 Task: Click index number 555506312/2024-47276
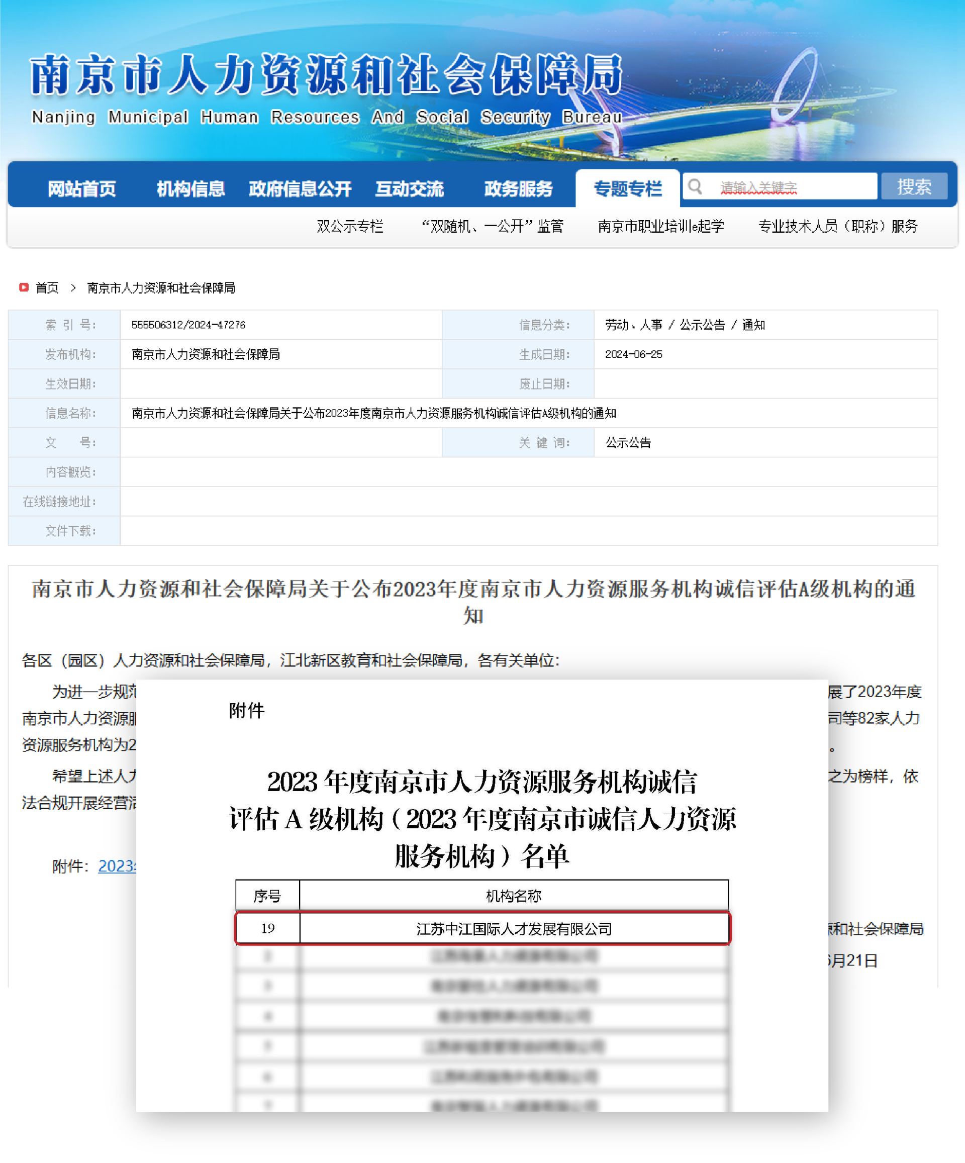(188, 325)
